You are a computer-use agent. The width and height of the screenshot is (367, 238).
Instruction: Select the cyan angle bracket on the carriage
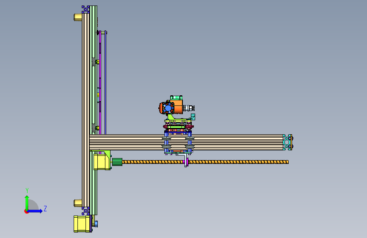[x=193, y=116]
